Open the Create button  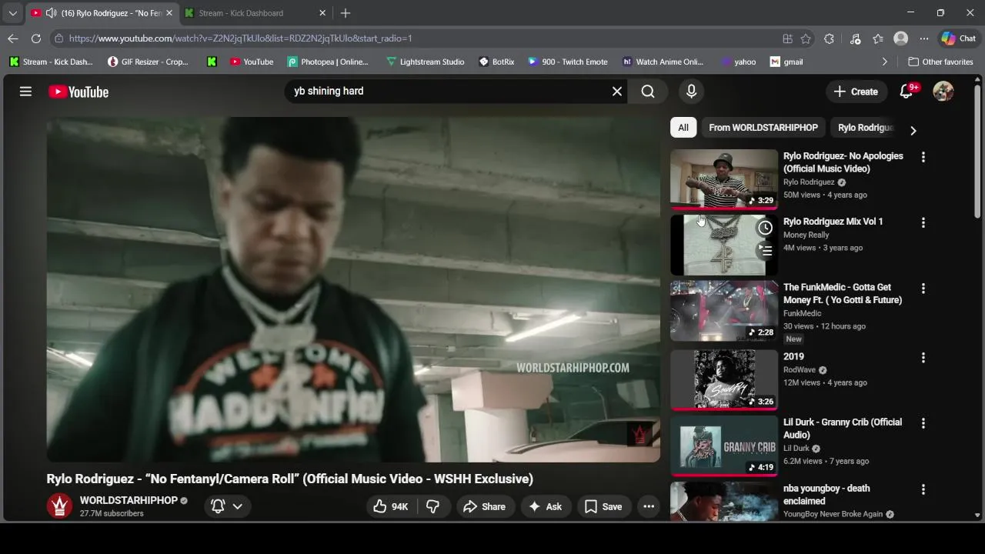point(856,92)
